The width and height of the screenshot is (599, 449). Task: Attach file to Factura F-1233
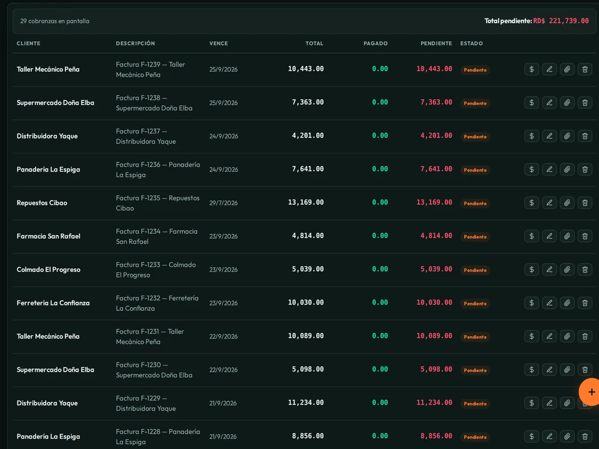pyautogui.click(x=567, y=269)
